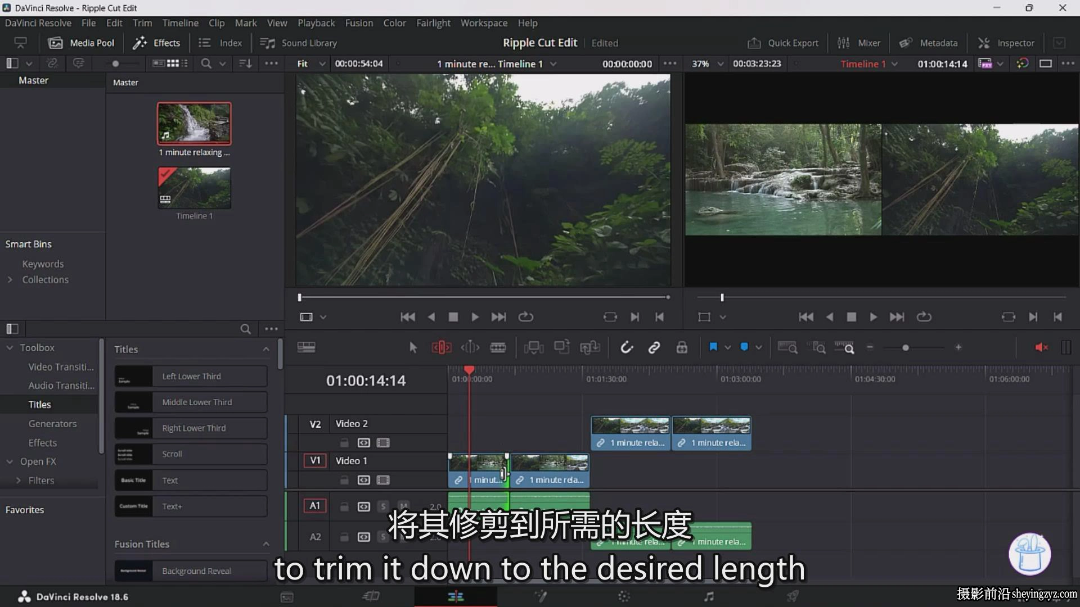Image resolution: width=1080 pixels, height=607 pixels.
Task: Stop playback in the timeline viewer
Action: (852, 317)
